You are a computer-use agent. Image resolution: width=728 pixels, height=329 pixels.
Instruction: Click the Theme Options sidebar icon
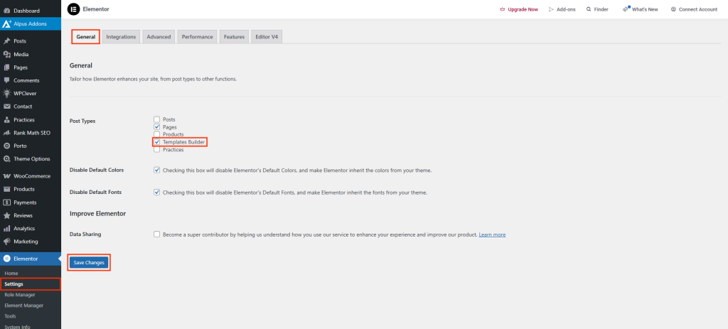tap(6, 158)
